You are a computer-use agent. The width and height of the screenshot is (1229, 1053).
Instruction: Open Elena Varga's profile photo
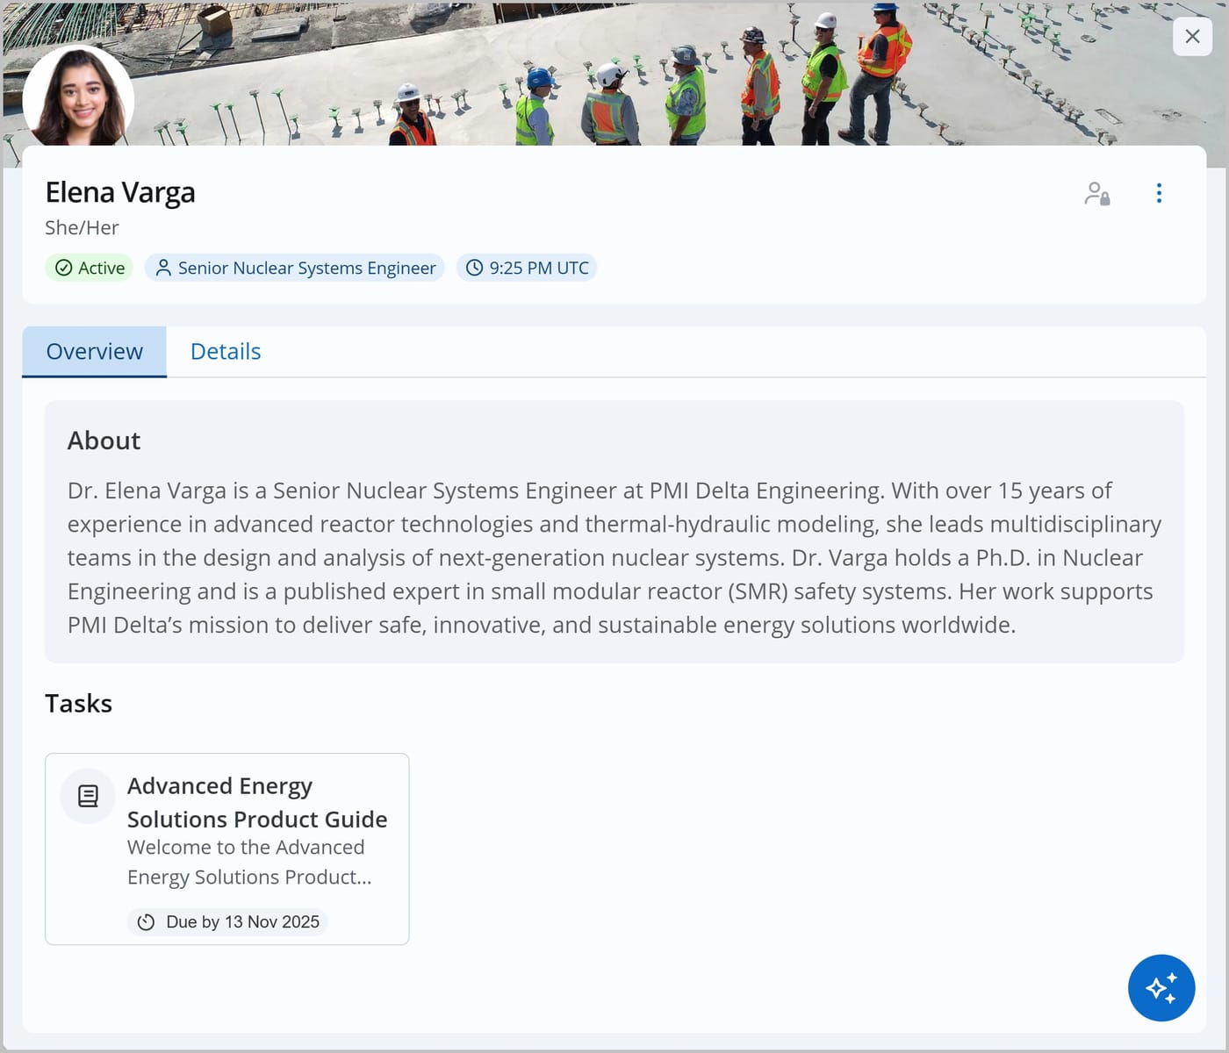pos(78,97)
